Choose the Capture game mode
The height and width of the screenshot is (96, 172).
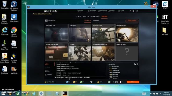point(80,33)
